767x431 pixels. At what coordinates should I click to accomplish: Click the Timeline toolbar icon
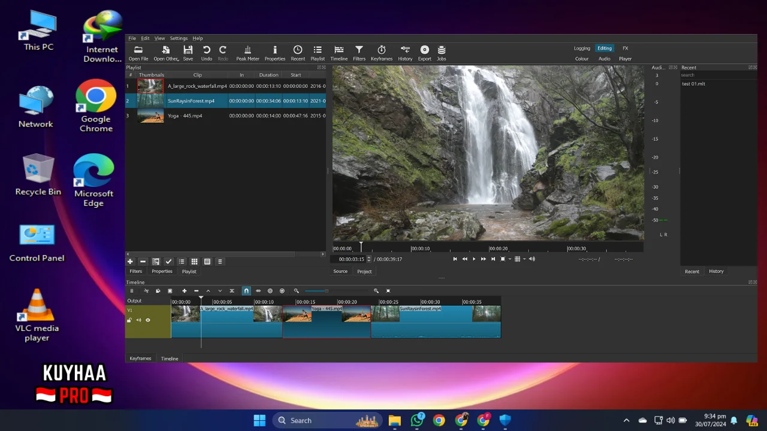click(x=339, y=53)
